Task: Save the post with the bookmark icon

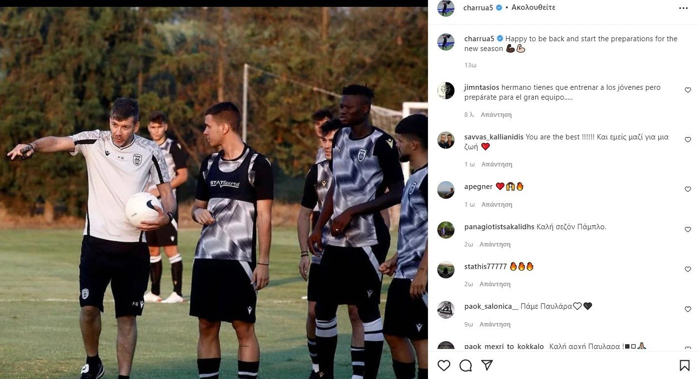Action: pos(684,365)
